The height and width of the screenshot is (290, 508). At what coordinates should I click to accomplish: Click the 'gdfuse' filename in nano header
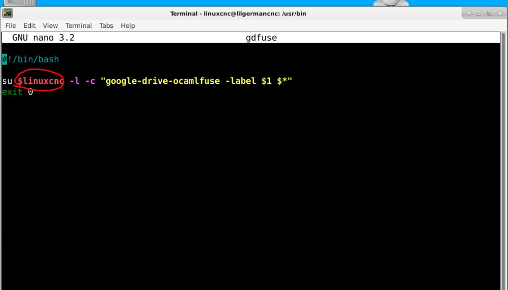pos(261,37)
